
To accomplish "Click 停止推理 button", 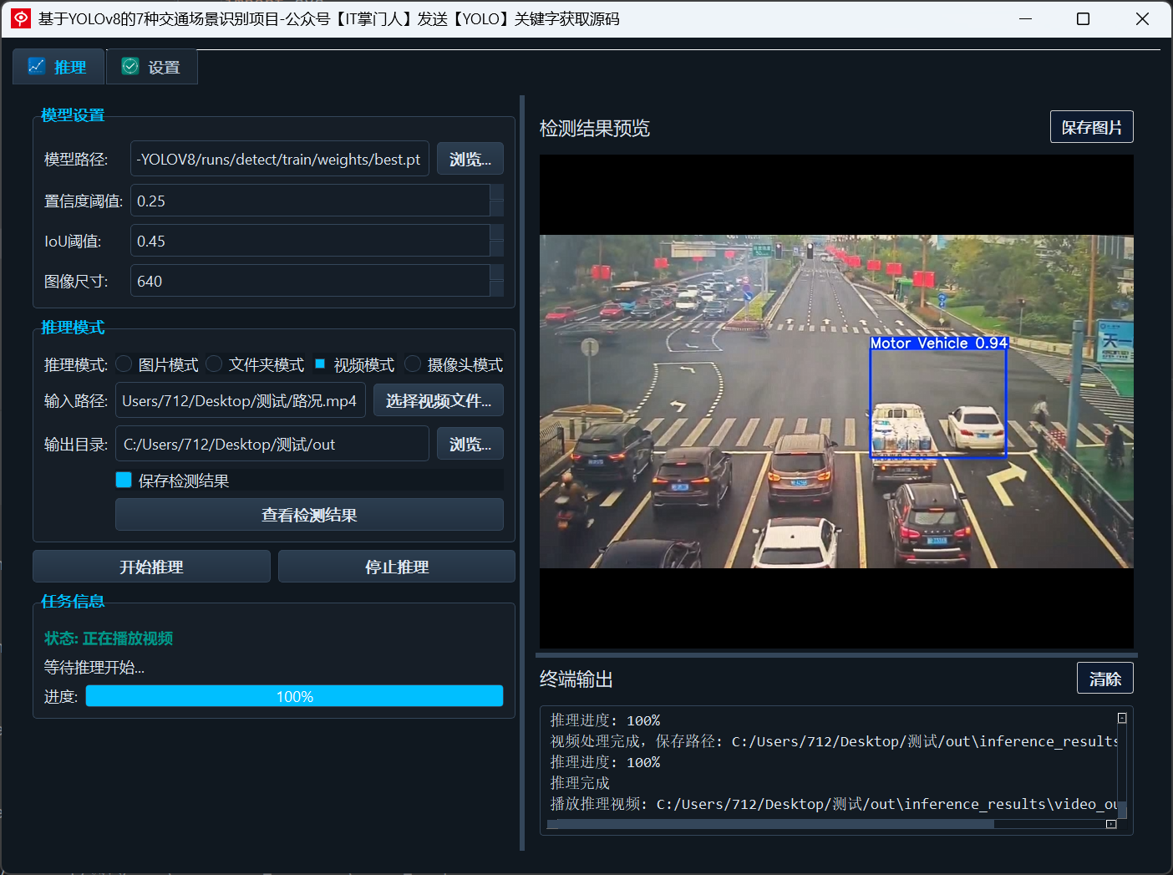I will (397, 567).
